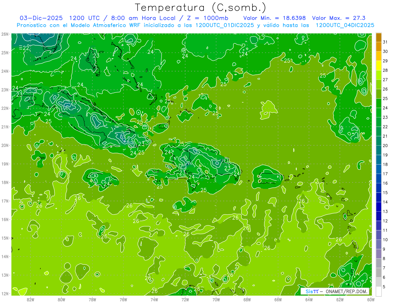Viewport: 394px width, 304px height.
Task: Click the "22N" latitude axis label
Action: [x=5, y=108]
